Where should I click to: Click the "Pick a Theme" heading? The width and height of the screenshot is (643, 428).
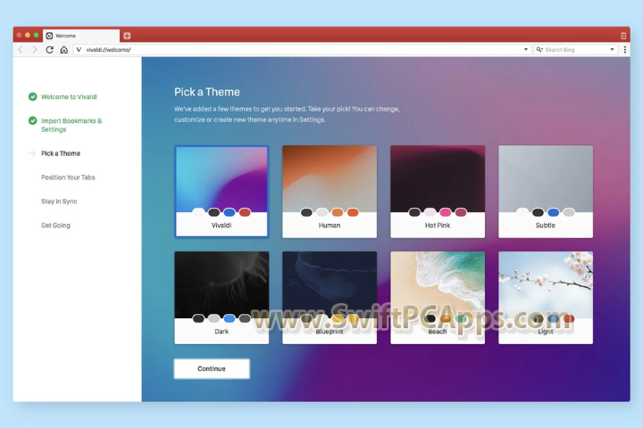(207, 92)
